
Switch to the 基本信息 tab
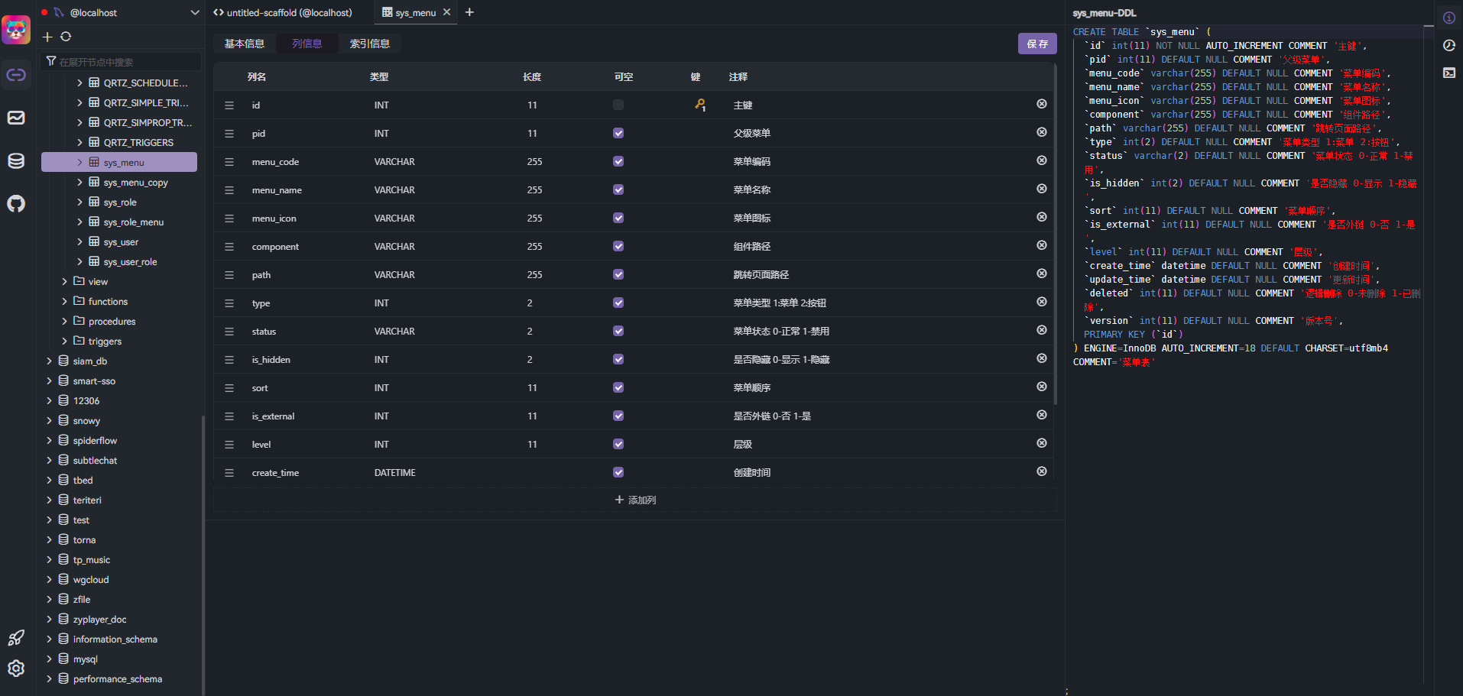pyautogui.click(x=245, y=44)
